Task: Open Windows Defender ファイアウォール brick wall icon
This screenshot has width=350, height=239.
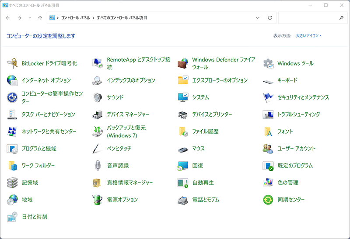Action: click(183, 63)
